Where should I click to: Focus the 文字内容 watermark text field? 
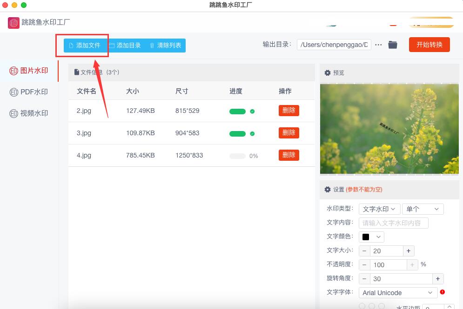coord(394,223)
